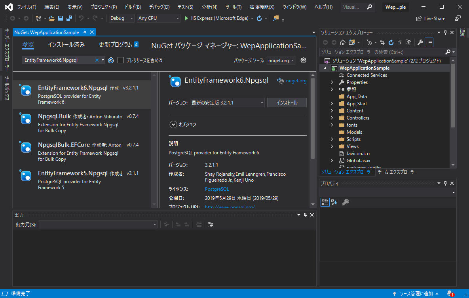Image resolution: width=469 pixels, height=298 pixels.
Task: Open the PostgreSQL license link
Action: coord(217,189)
